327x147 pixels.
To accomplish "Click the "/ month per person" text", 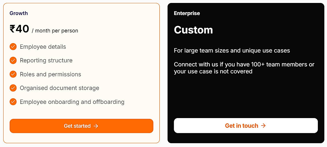I will [55, 31].
